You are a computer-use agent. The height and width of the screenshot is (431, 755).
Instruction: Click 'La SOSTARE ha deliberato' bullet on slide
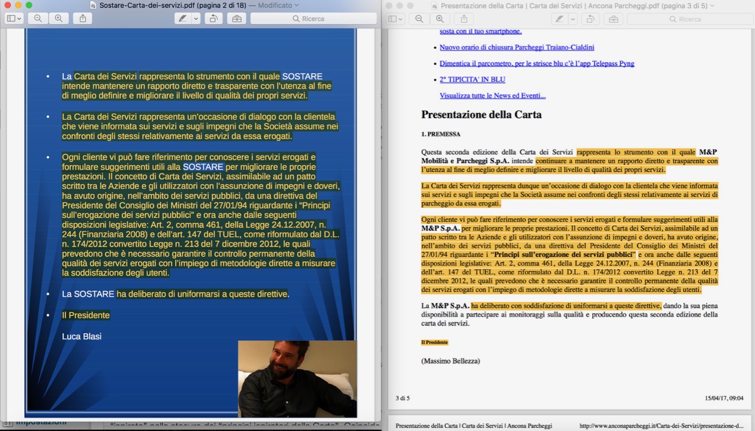[x=175, y=294]
